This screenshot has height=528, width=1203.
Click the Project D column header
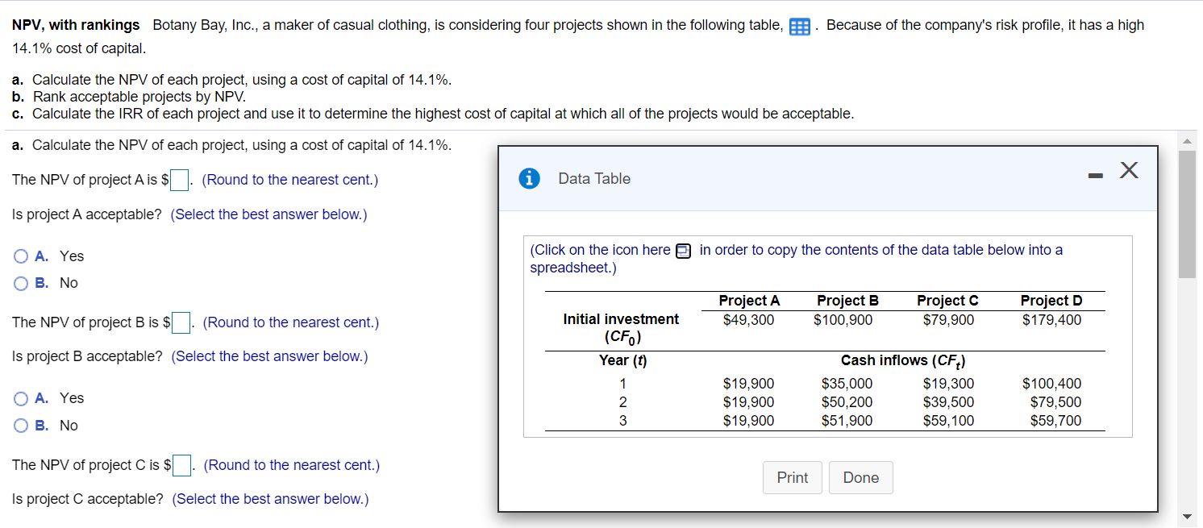(x=1051, y=301)
